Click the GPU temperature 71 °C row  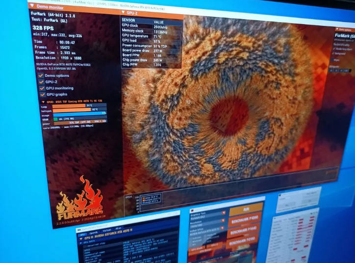click(152, 36)
